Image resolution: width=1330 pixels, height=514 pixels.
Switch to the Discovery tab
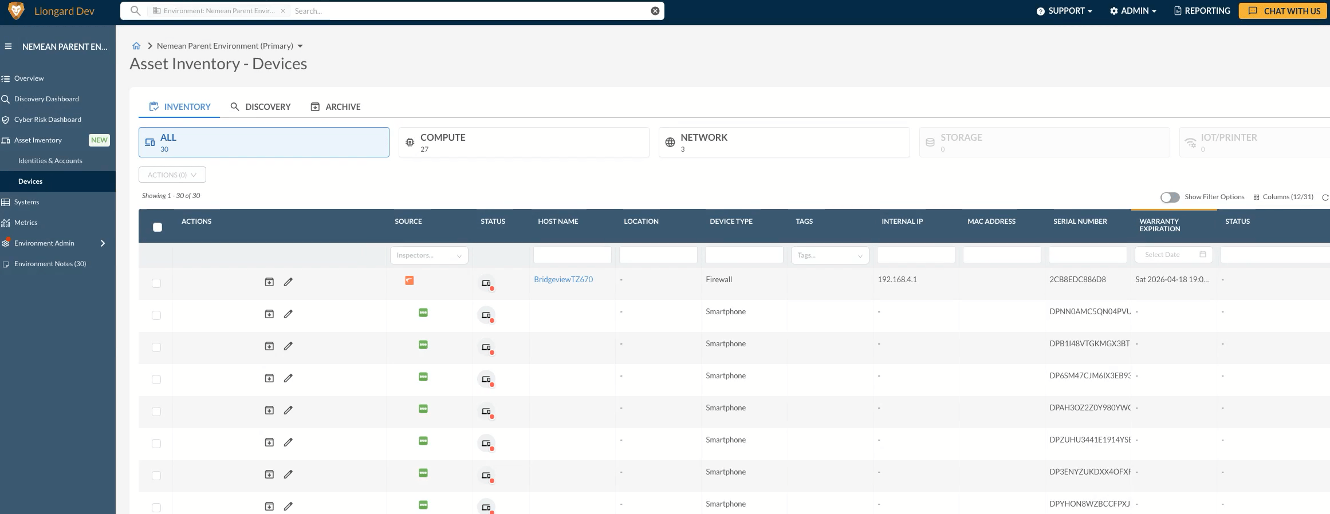click(261, 107)
